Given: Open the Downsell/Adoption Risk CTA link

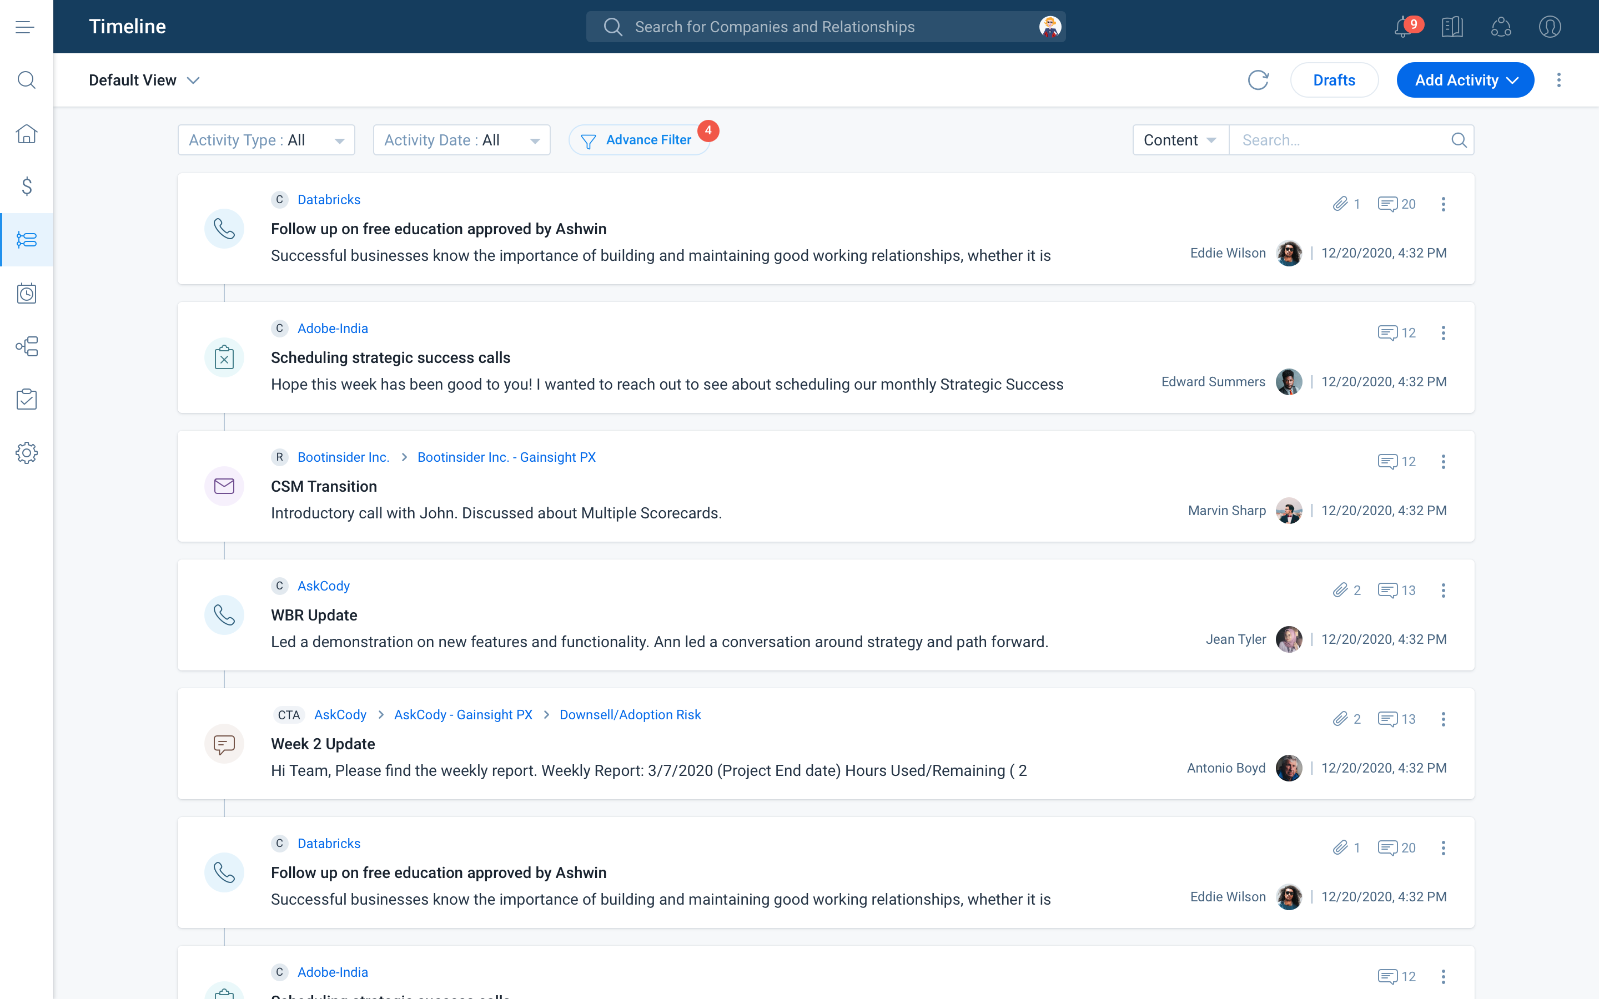Looking at the screenshot, I should click(x=630, y=715).
